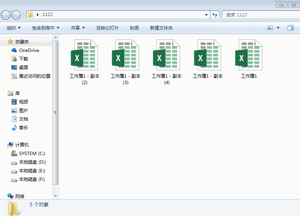Click the OneDrive label in favorites
Image resolution: width=300 pixels, height=216 pixels.
[x=29, y=50]
